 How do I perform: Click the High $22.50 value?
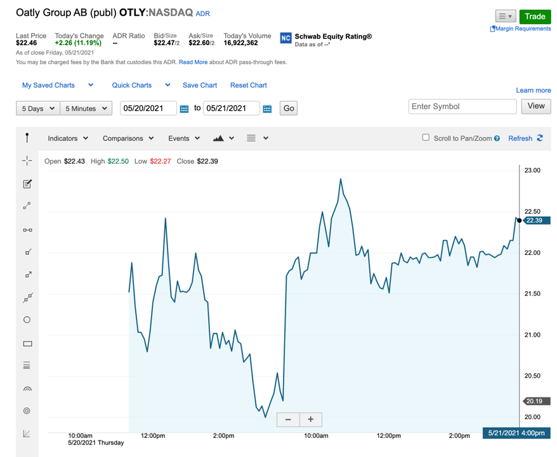(x=118, y=162)
